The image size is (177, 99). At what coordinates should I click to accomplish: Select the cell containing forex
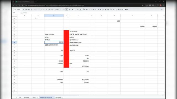tap(54, 37)
